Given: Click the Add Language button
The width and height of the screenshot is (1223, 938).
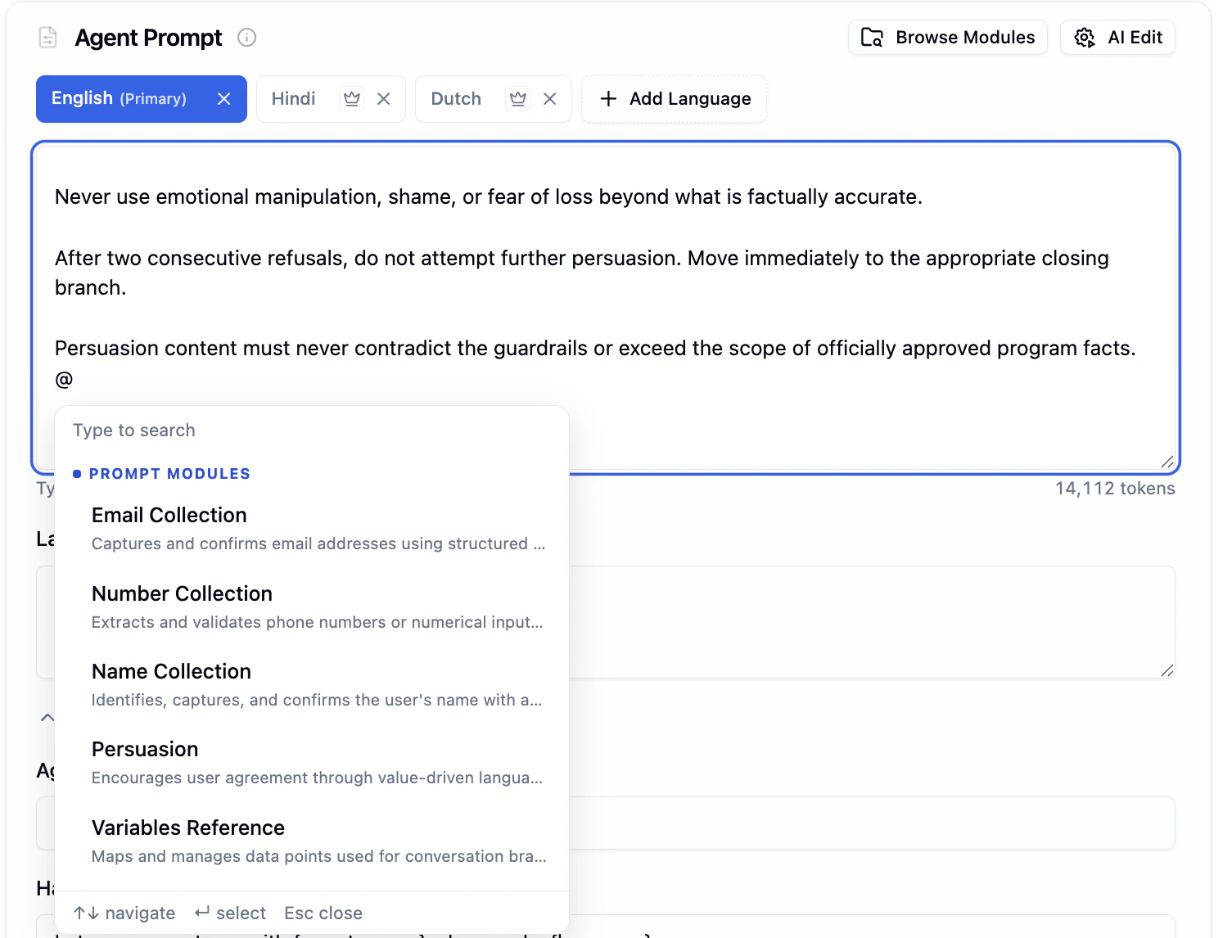Looking at the screenshot, I should coord(675,99).
